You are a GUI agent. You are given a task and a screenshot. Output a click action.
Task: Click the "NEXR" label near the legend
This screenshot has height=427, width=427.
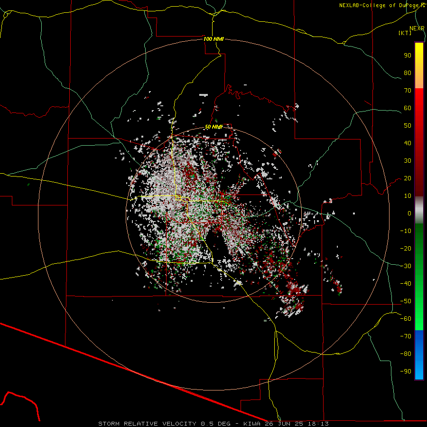click(x=417, y=28)
